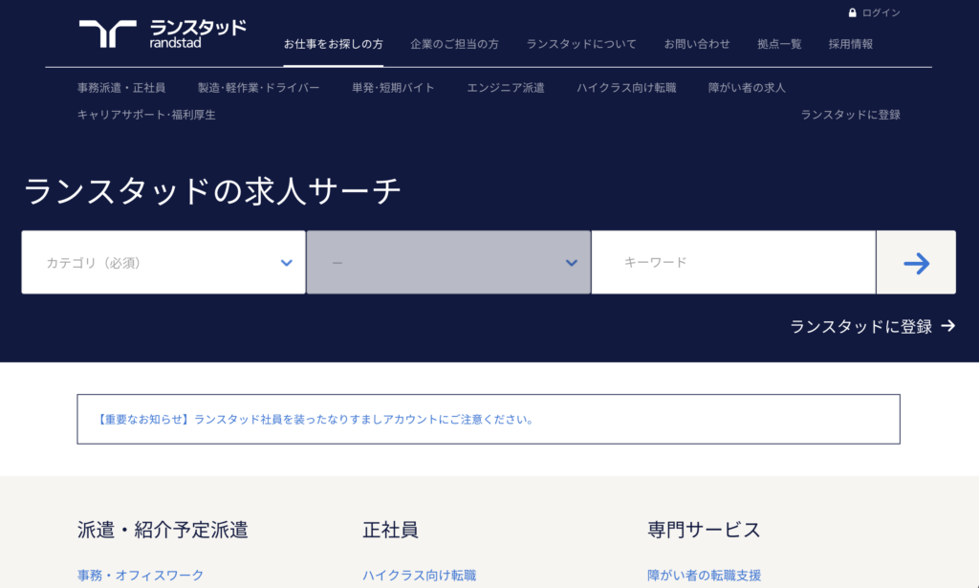Expand the greyed-out second dropdown
This screenshot has width=979, height=588.
(x=447, y=262)
